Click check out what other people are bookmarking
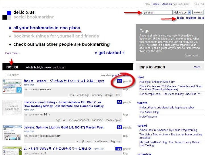207x155 pixels. pyautogui.click(x=61, y=44)
